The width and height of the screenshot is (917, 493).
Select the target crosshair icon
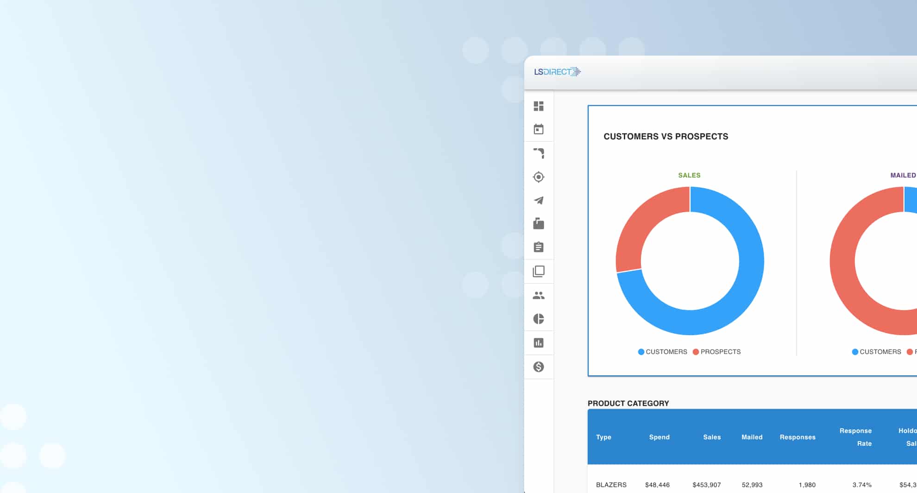pos(538,177)
